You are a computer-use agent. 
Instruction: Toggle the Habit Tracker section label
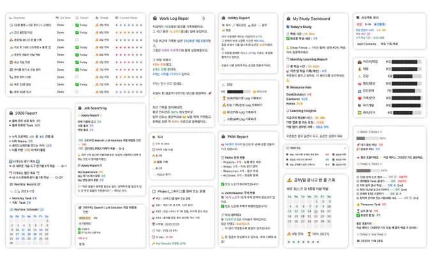coord(370,132)
